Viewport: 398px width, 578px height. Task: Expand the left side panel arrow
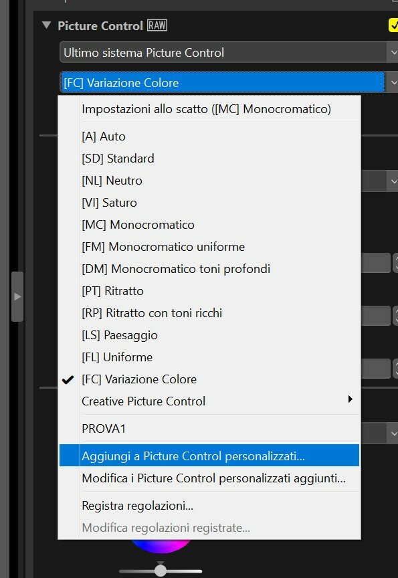[17, 297]
